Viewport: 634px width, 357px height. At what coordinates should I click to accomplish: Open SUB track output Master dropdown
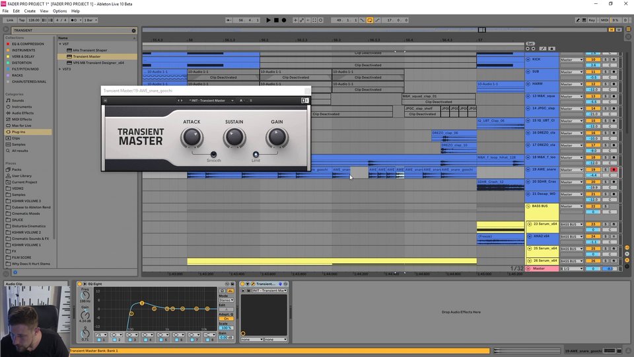point(571,72)
